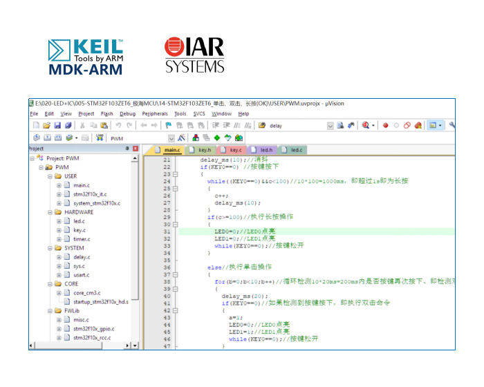The width and height of the screenshot is (484, 387).
Task: Click the Cut scissors icon
Action: (x=82, y=126)
